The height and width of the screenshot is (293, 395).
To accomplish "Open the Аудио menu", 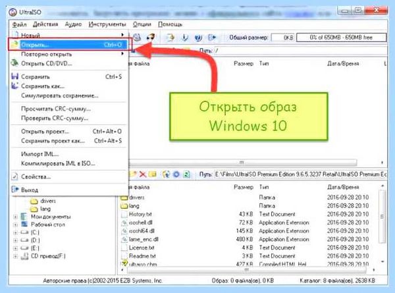I will (73, 24).
